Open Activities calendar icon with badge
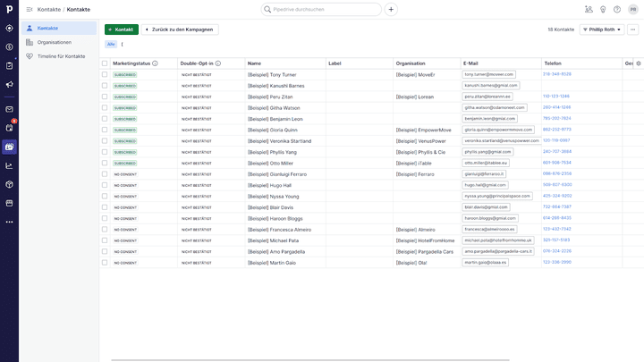The width and height of the screenshot is (644, 362). point(9,128)
